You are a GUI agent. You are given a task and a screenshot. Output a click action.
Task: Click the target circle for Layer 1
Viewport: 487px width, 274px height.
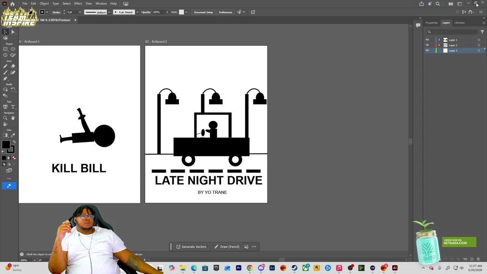(479, 40)
